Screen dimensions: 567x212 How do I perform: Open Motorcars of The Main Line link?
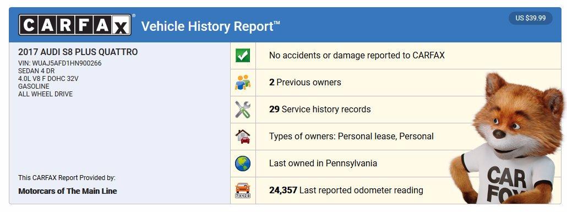tap(68, 191)
